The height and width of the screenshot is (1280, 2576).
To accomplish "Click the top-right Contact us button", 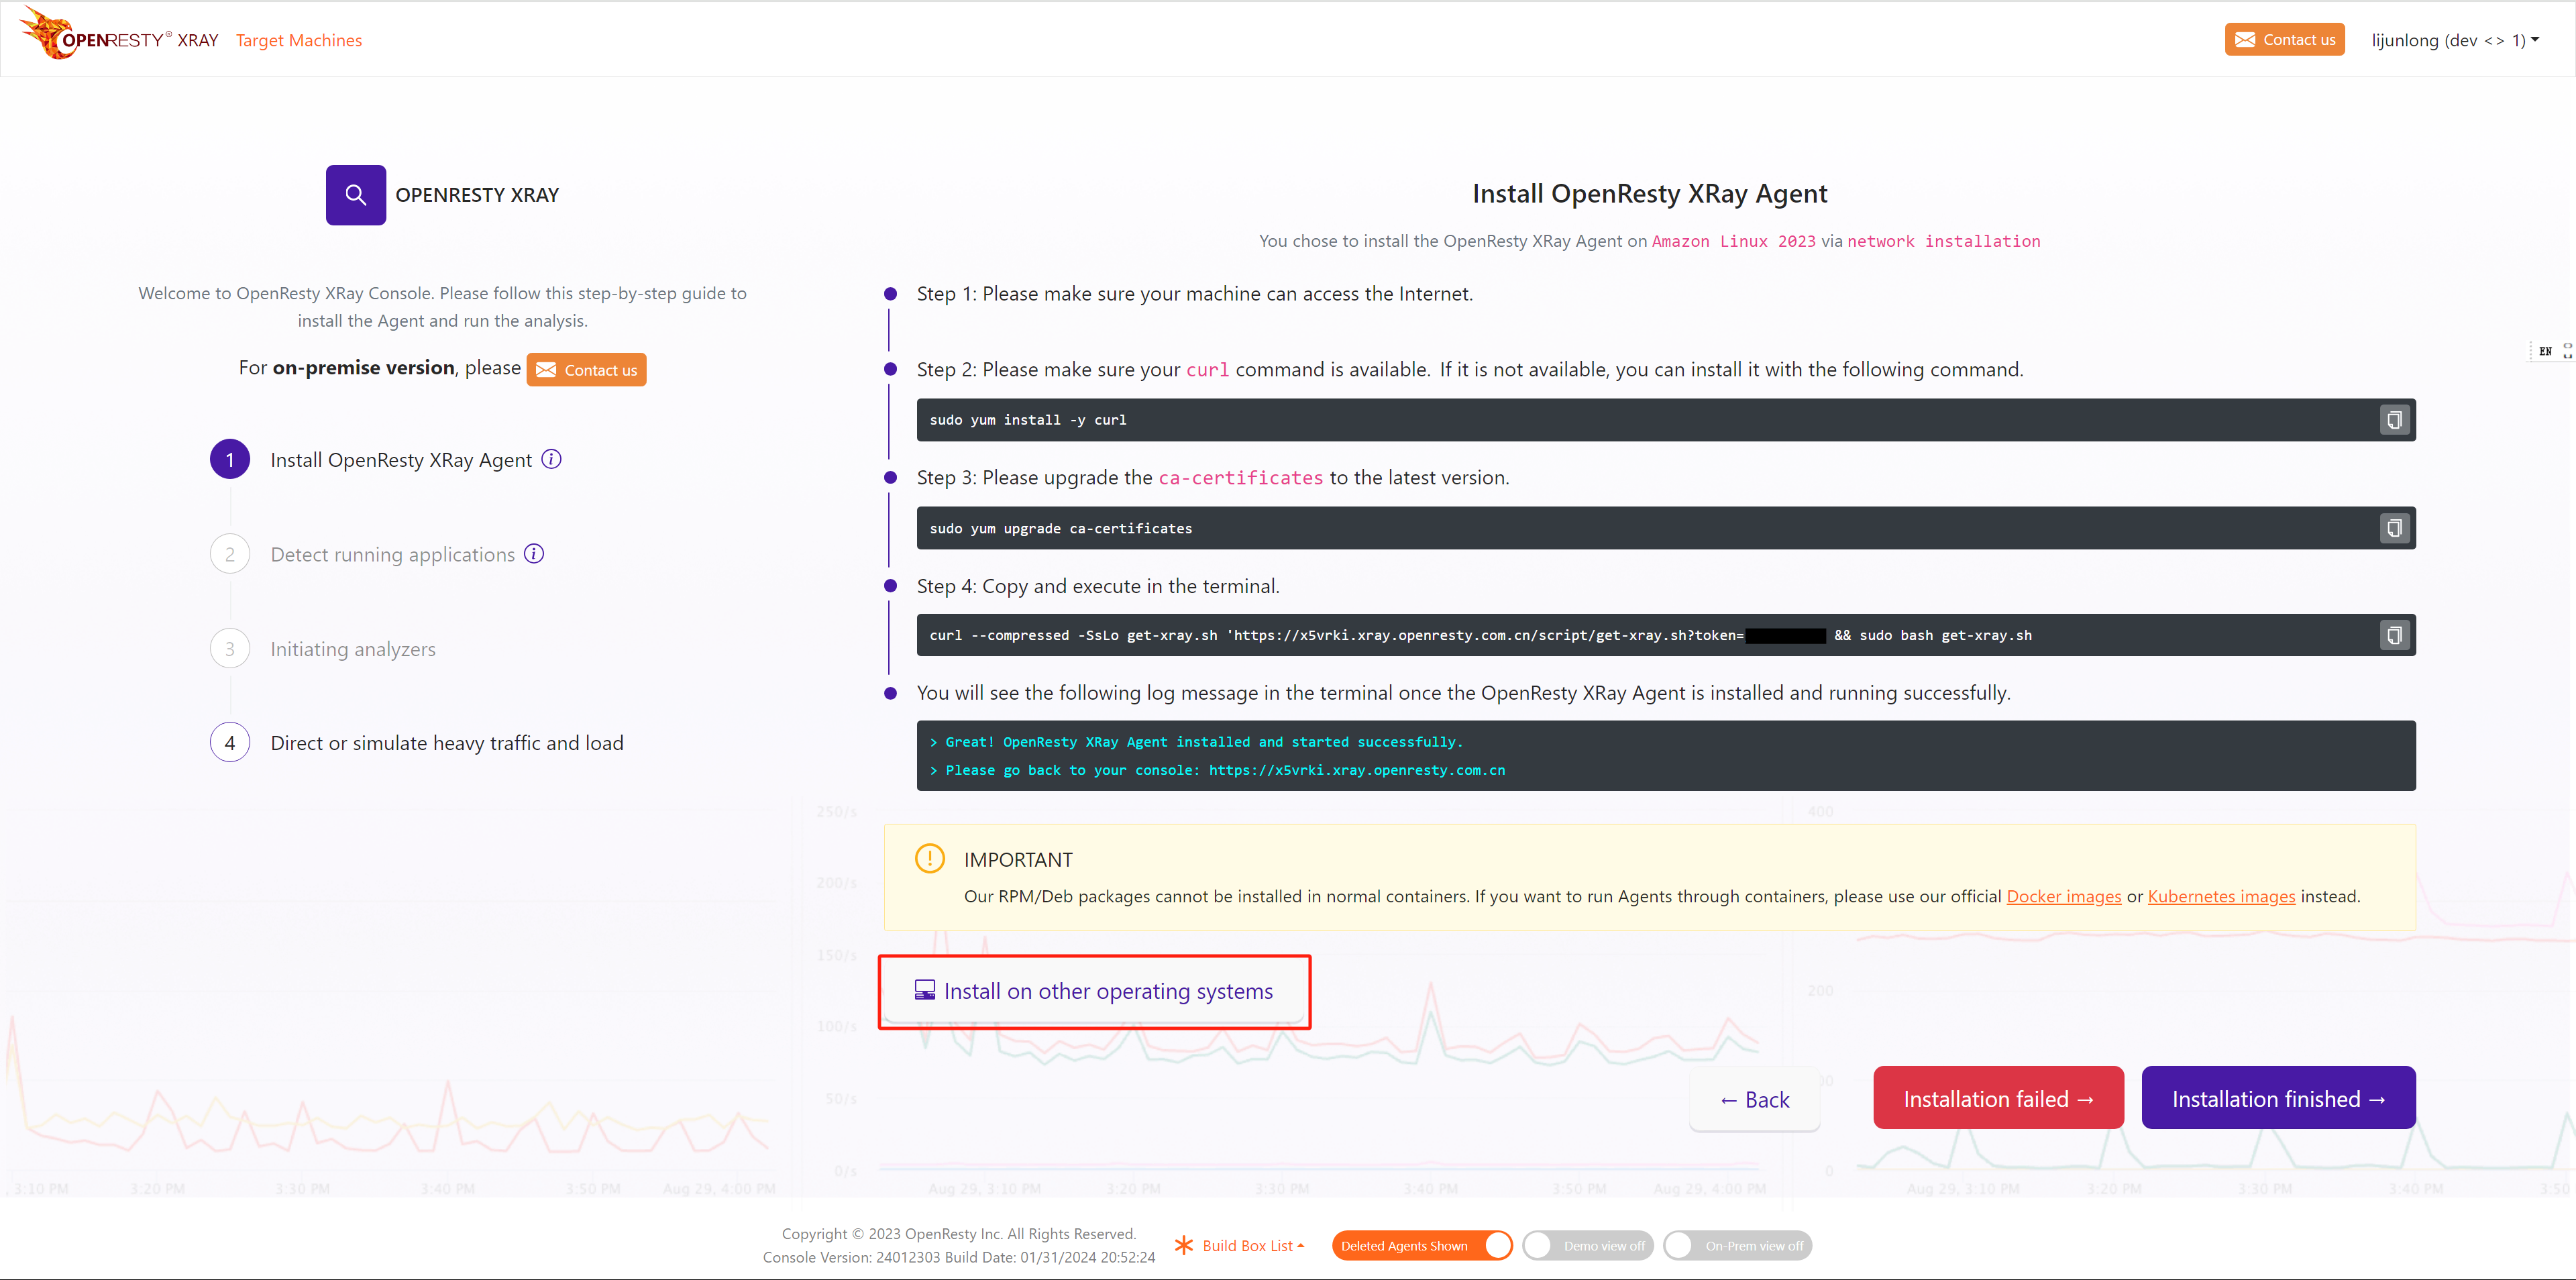I will 2285,40.
